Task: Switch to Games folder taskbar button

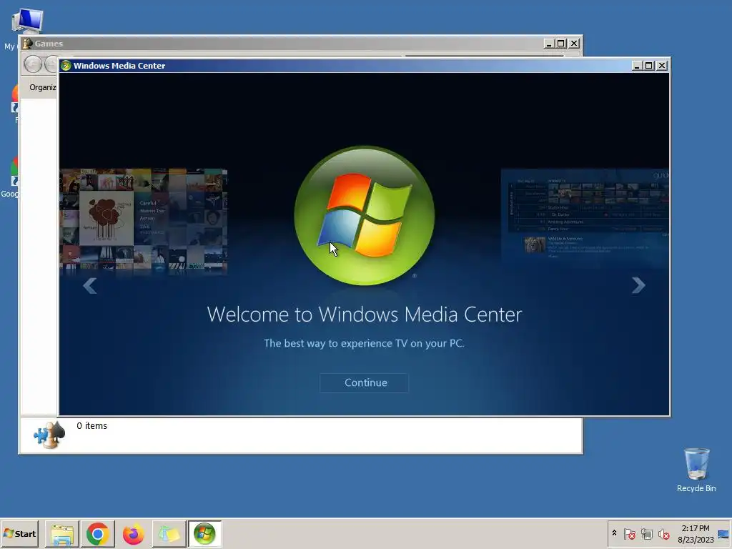Action: point(169,533)
